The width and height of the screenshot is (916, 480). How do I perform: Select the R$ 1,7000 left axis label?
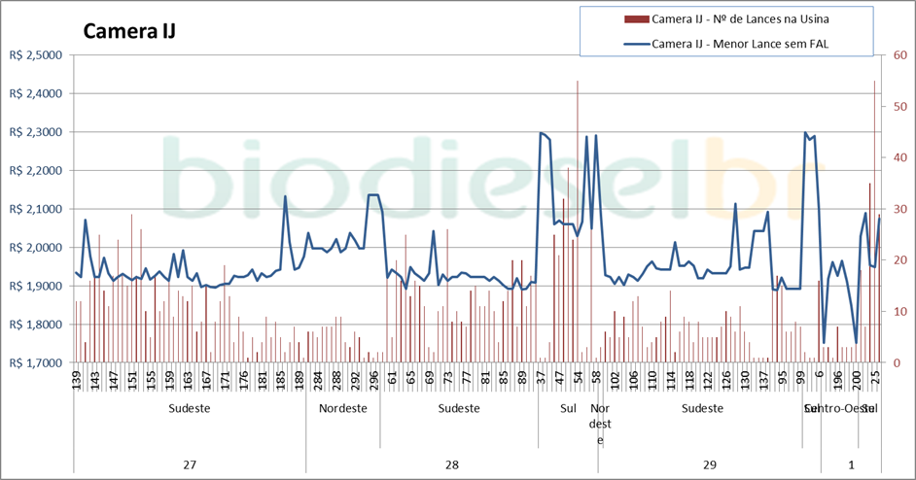[x=35, y=362]
